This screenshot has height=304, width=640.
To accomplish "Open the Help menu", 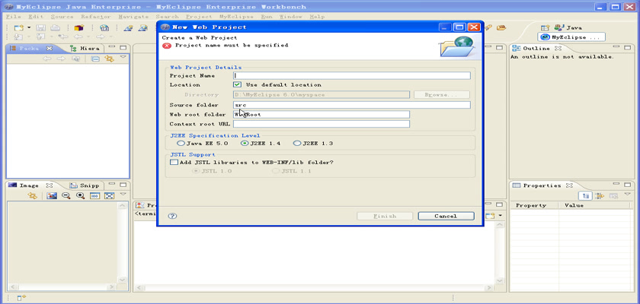I will click(x=317, y=17).
